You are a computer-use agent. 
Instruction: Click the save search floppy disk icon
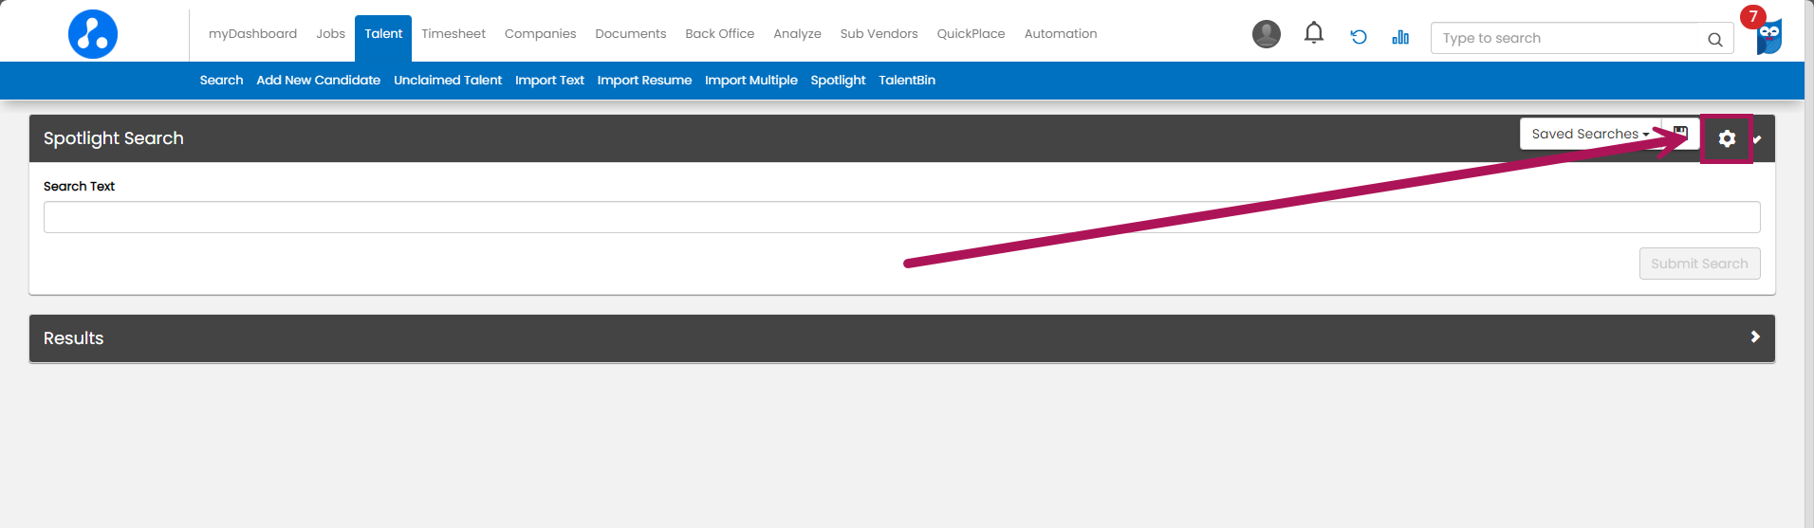(1681, 134)
